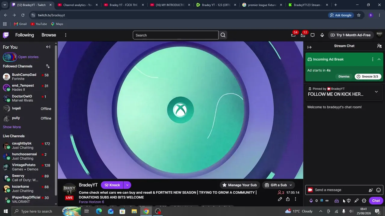Click the sidebar vertical scrollbar

(56, 120)
